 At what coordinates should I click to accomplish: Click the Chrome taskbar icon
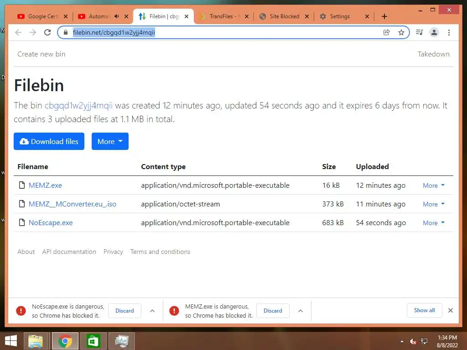65,341
